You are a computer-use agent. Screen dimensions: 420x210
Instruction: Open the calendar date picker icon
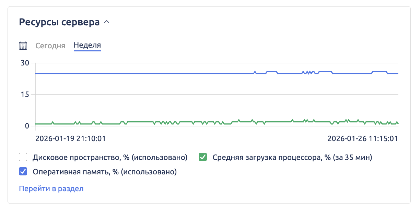pyautogui.click(x=23, y=46)
